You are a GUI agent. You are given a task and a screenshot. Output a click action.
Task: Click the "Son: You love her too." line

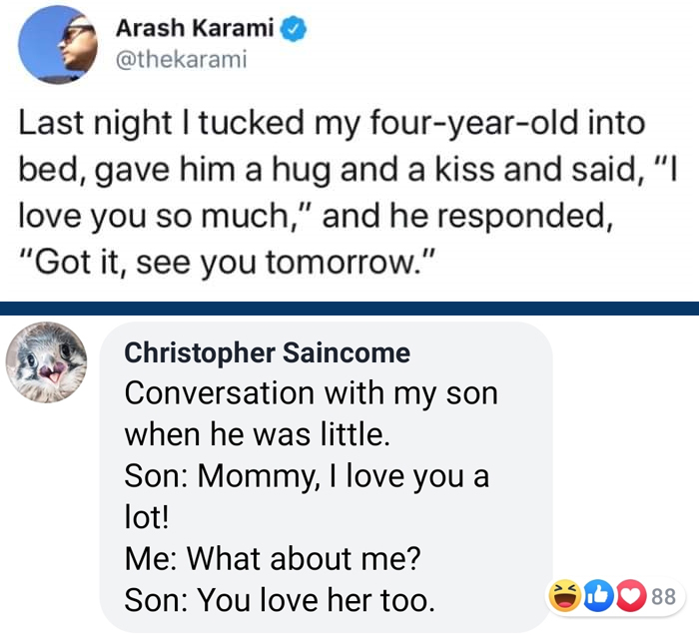coord(281,601)
